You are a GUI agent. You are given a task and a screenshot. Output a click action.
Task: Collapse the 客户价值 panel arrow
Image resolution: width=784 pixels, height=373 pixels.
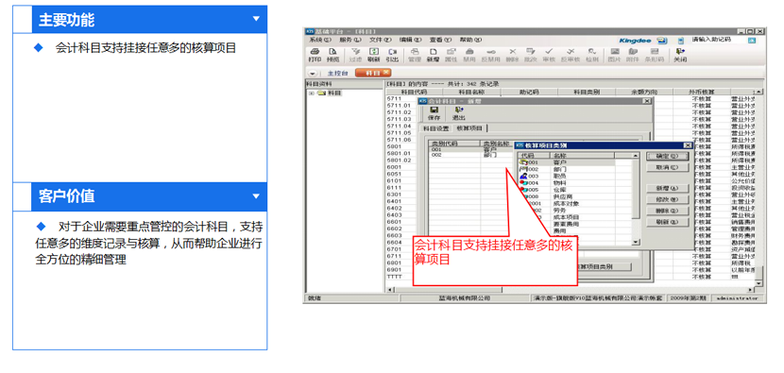(256, 196)
